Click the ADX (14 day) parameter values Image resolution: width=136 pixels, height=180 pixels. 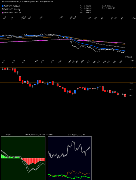coord(76,135)
